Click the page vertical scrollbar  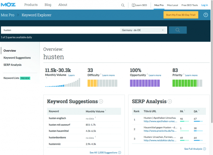(x=212, y=61)
